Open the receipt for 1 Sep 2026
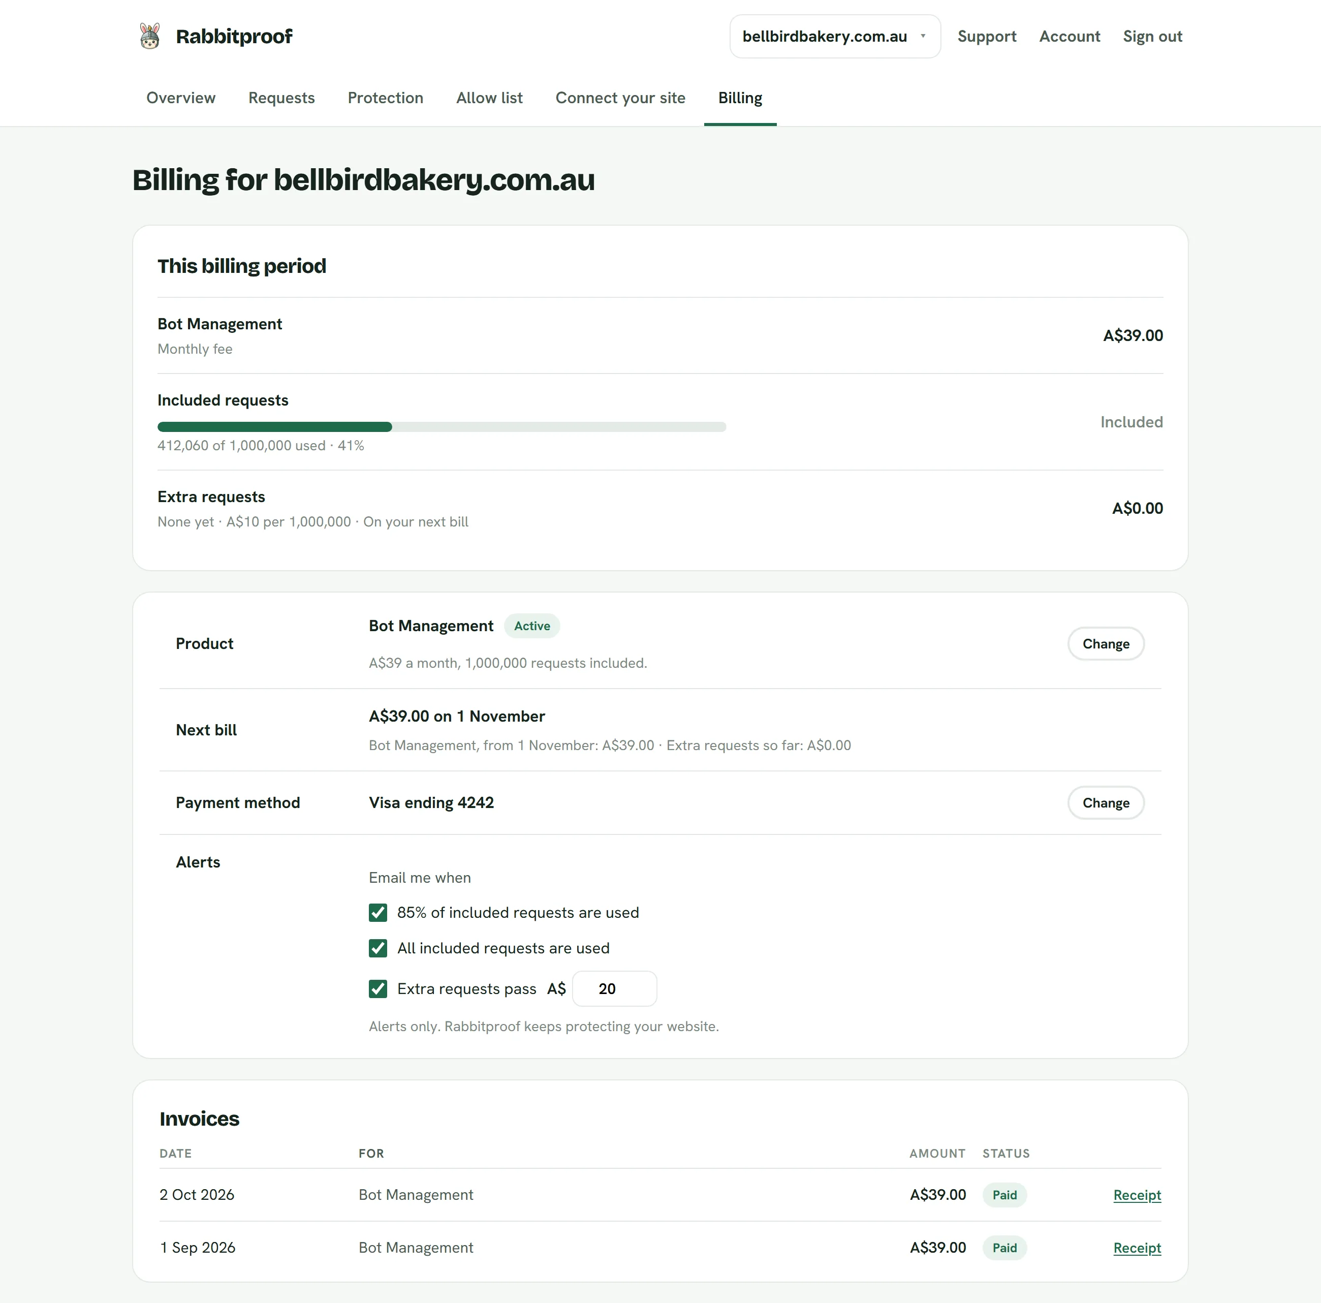This screenshot has width=1321, height=1303. [x=1137, y=1248]
